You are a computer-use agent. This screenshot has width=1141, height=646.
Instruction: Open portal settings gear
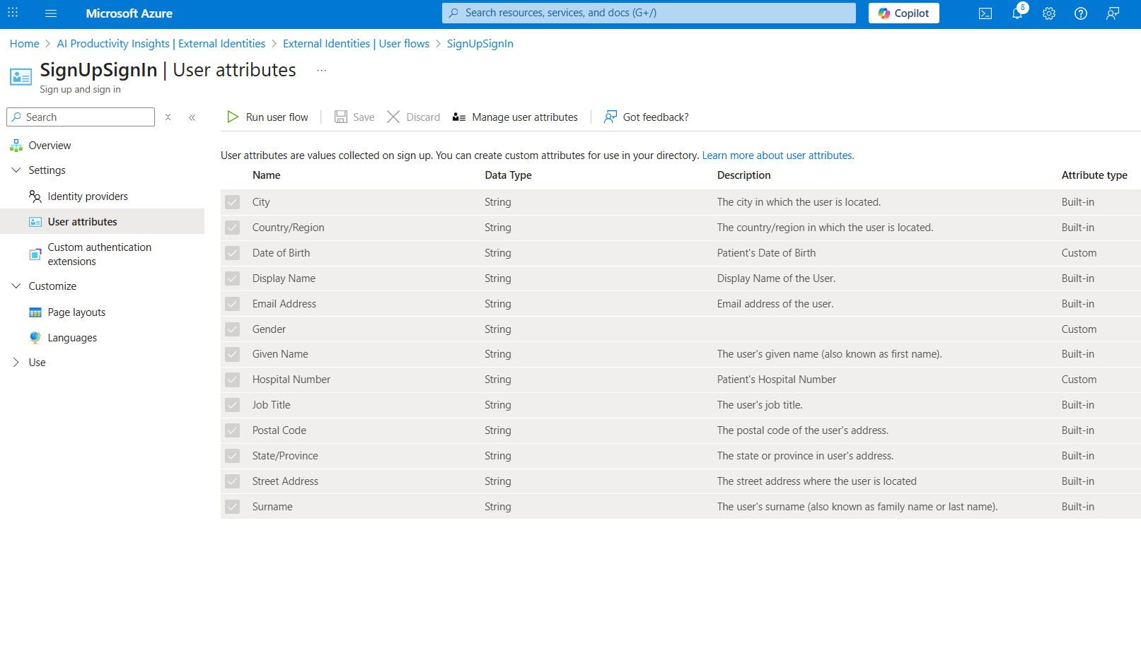point(1049,13)
